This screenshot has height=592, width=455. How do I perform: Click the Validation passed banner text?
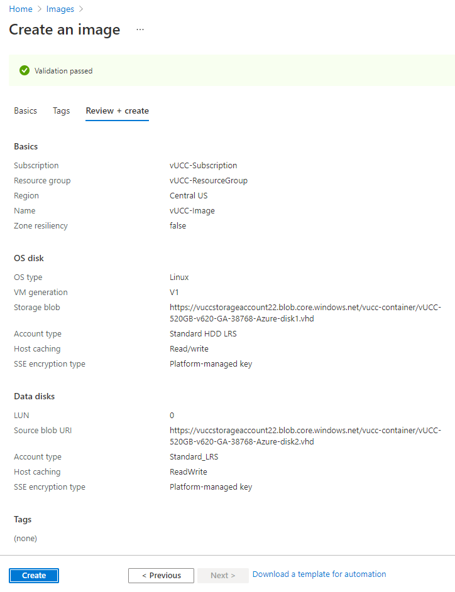(x=63, y=71)
